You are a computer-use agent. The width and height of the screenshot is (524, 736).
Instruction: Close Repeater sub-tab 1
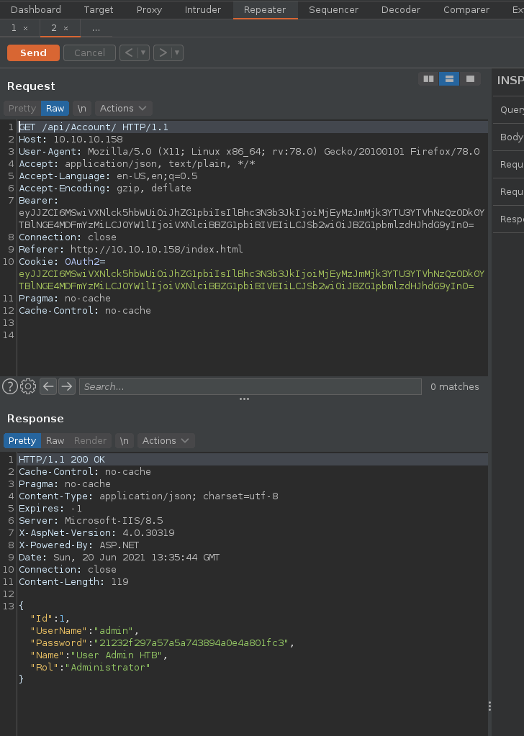25,29
